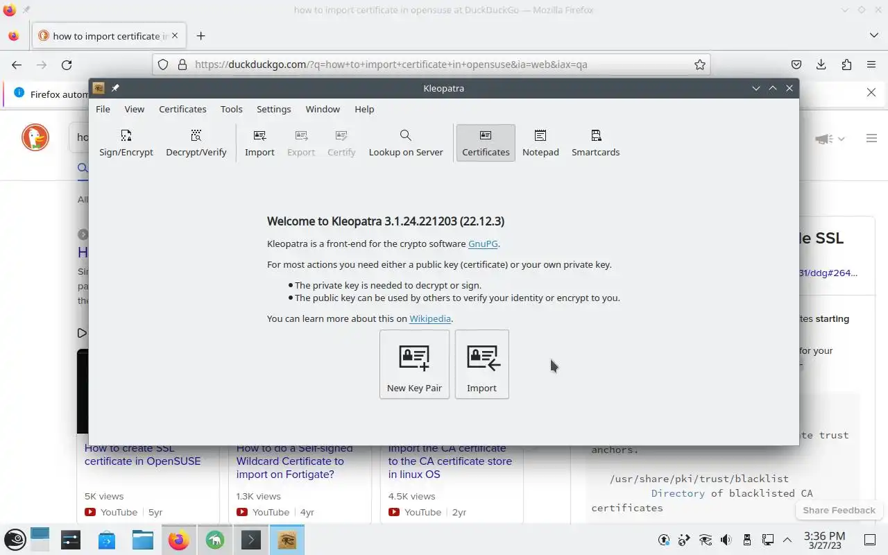
Task: Click the Import toolbar button
Action: click(259, 143)
